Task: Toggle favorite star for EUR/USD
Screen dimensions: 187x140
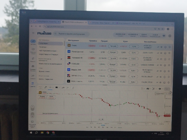Action: [x=161, y=65]
